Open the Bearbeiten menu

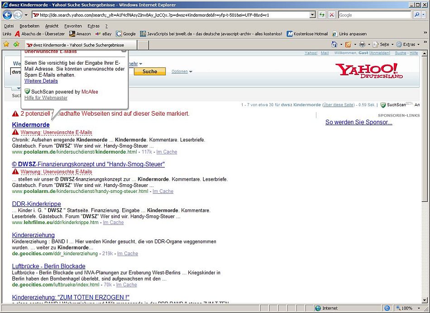pyautogui.click(x=29, y=26)
